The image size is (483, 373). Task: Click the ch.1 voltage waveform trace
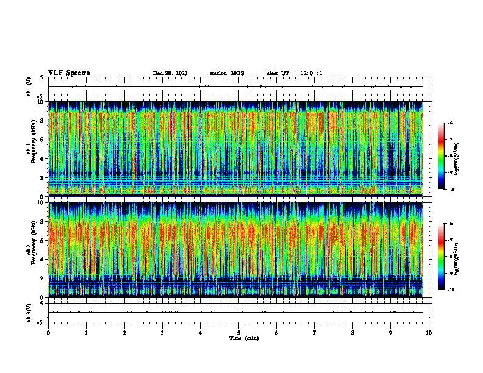pos(235,87)
